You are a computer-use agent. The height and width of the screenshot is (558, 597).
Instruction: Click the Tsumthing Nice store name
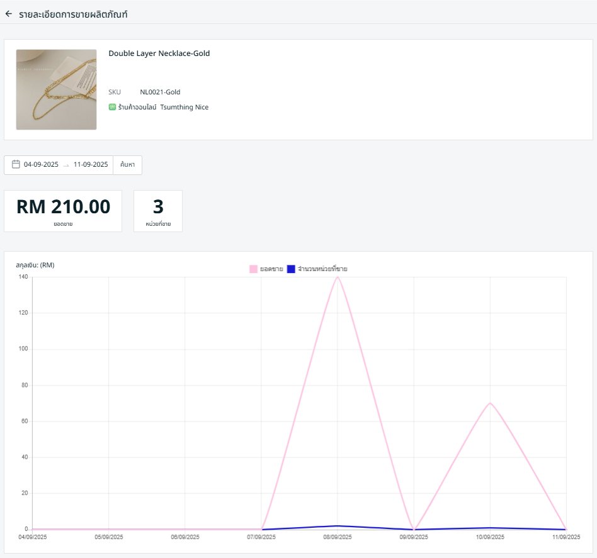[x=184, y=107]
